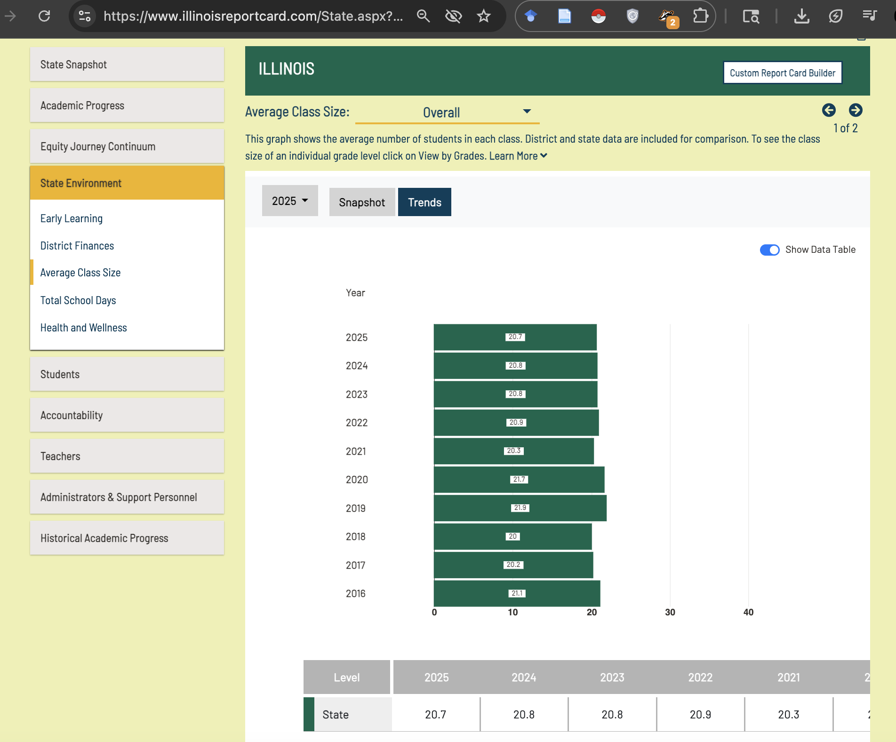Viewport: 896px width, 742px height.
Task: Open the District Finances link
Action: coord(77,246)
